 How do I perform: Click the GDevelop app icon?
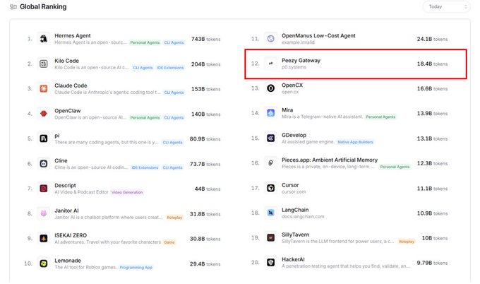click(x=270, y=138)
